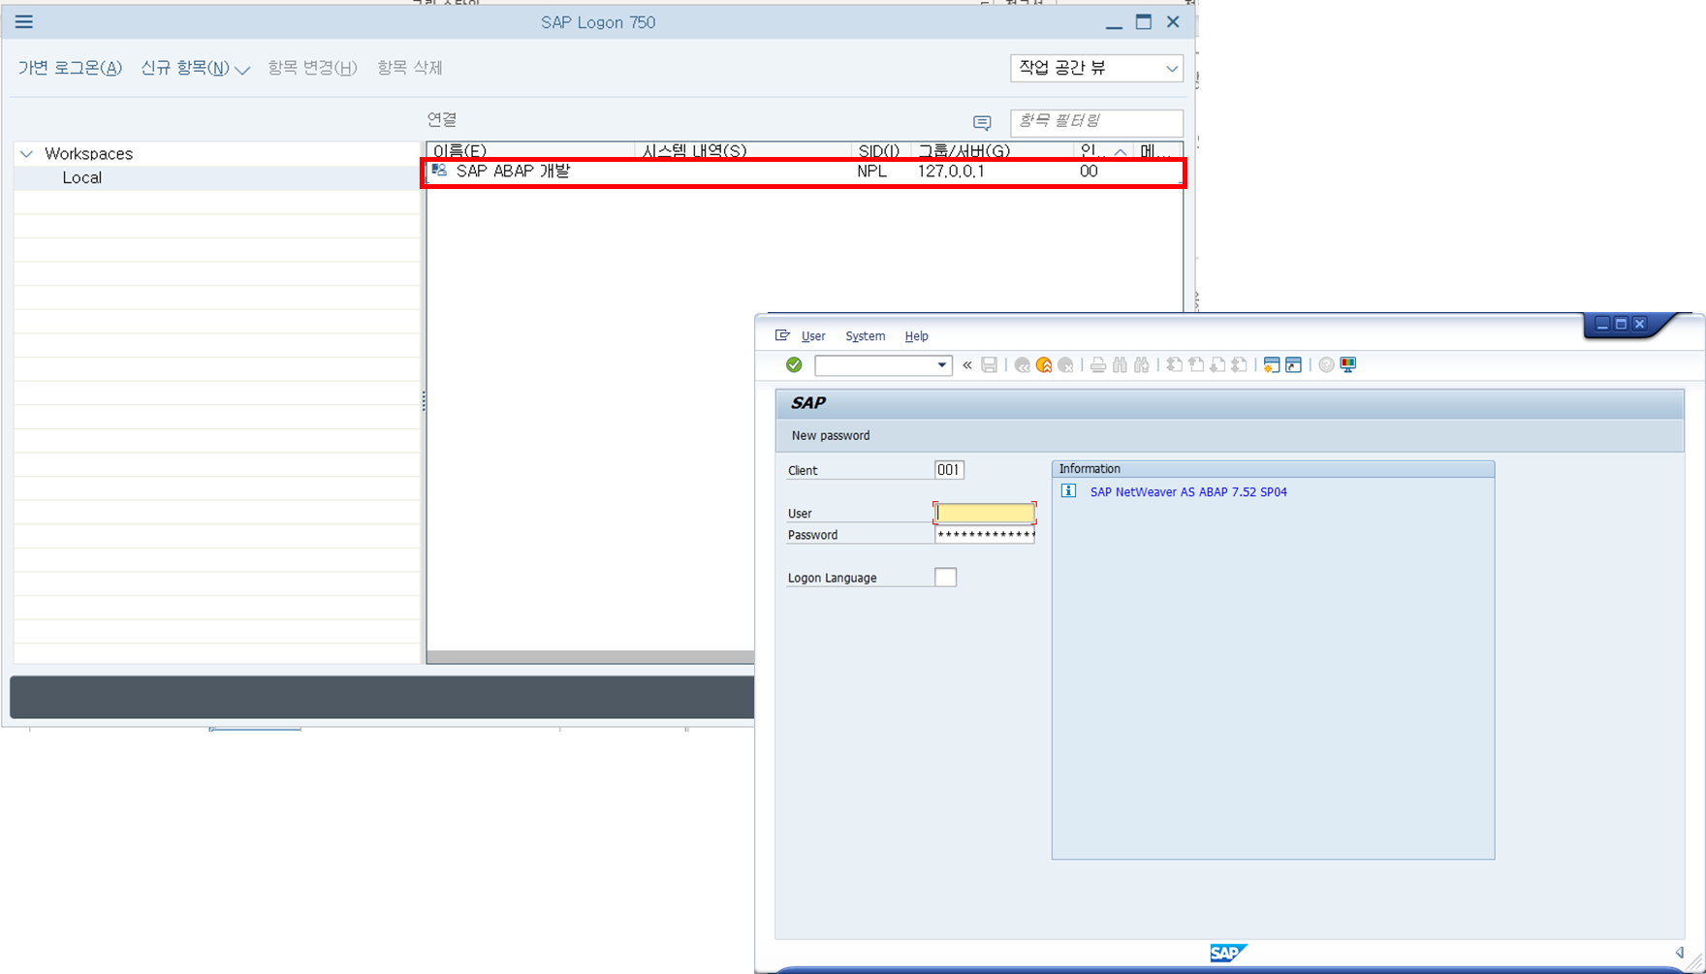
Task: Click into the Client field showing 001
Action: (x=949, y=470)
